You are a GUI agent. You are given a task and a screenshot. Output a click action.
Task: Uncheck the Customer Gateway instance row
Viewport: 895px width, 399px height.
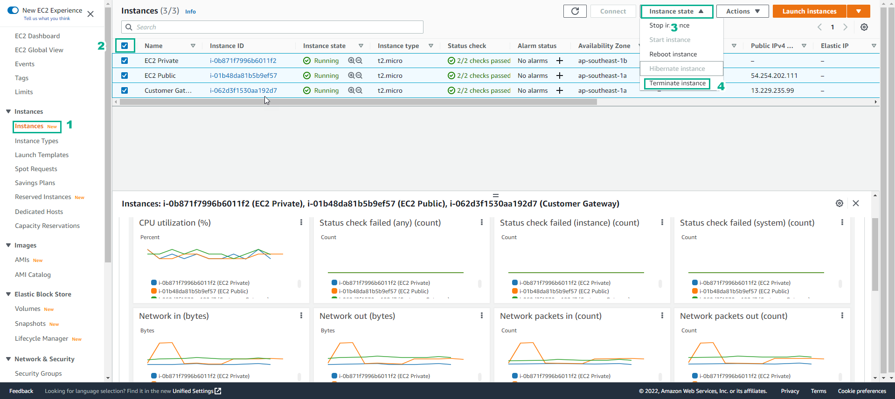[125, 90]
